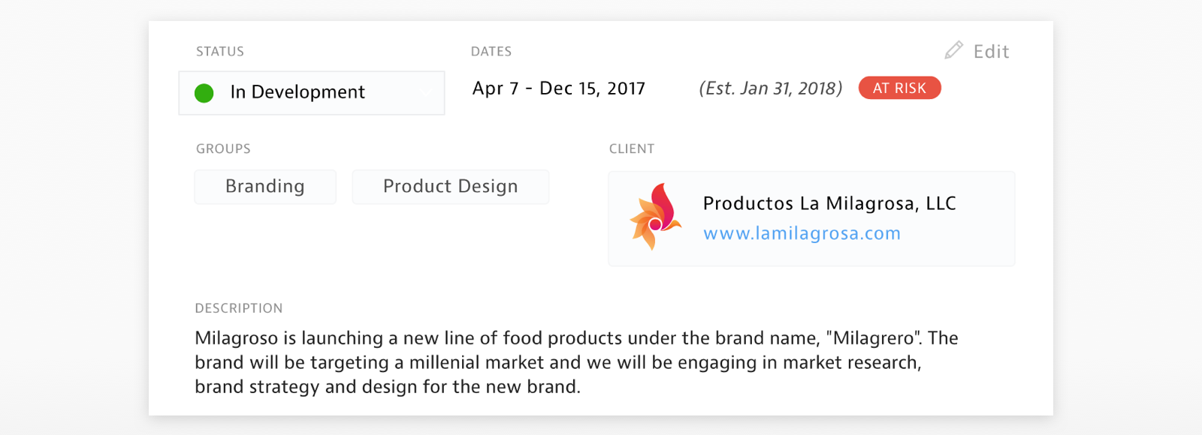Image resolution: width=1202 pixels, height=435 pixels.
Task: Click the pencil edit icon
Action: (953, 50)
